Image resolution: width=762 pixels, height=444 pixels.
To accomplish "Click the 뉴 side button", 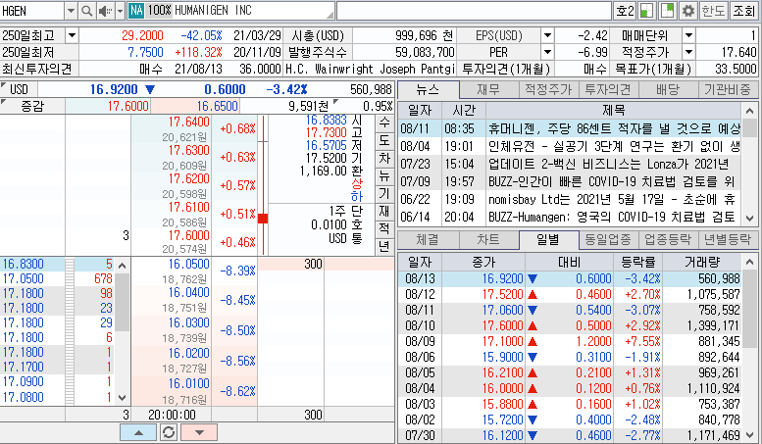I will (384, 175).
